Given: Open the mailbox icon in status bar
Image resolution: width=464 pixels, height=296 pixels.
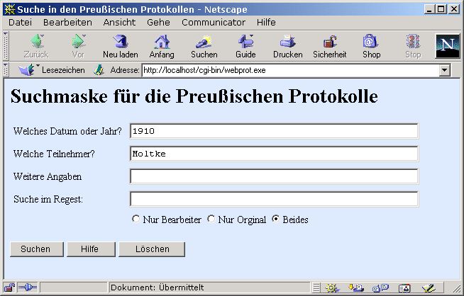Looking at the screenshot, I should (356, 288).
